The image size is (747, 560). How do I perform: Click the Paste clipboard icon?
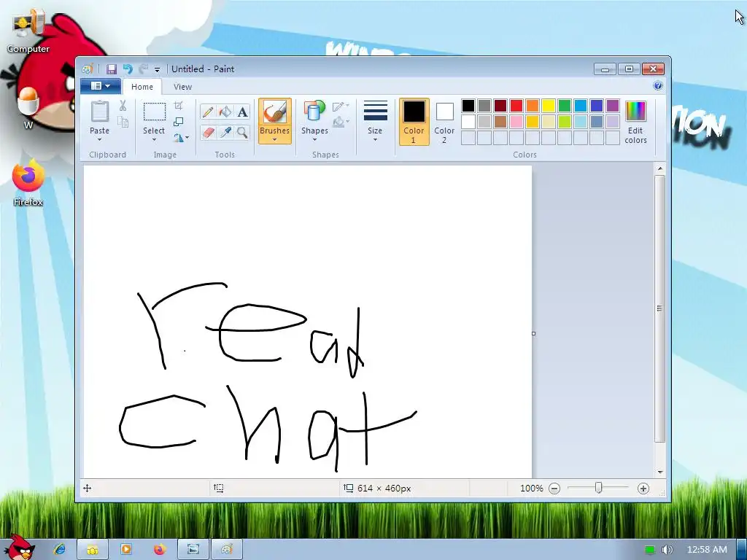click(99, 112)
